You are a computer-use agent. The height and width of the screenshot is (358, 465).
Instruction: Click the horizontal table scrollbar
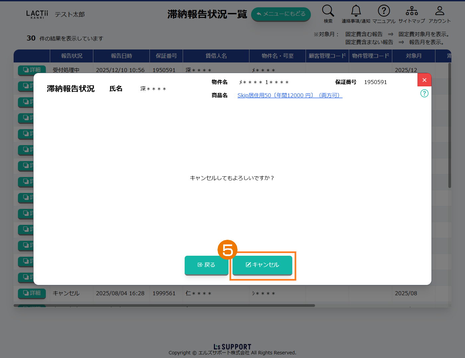click(x=164, y=306)
